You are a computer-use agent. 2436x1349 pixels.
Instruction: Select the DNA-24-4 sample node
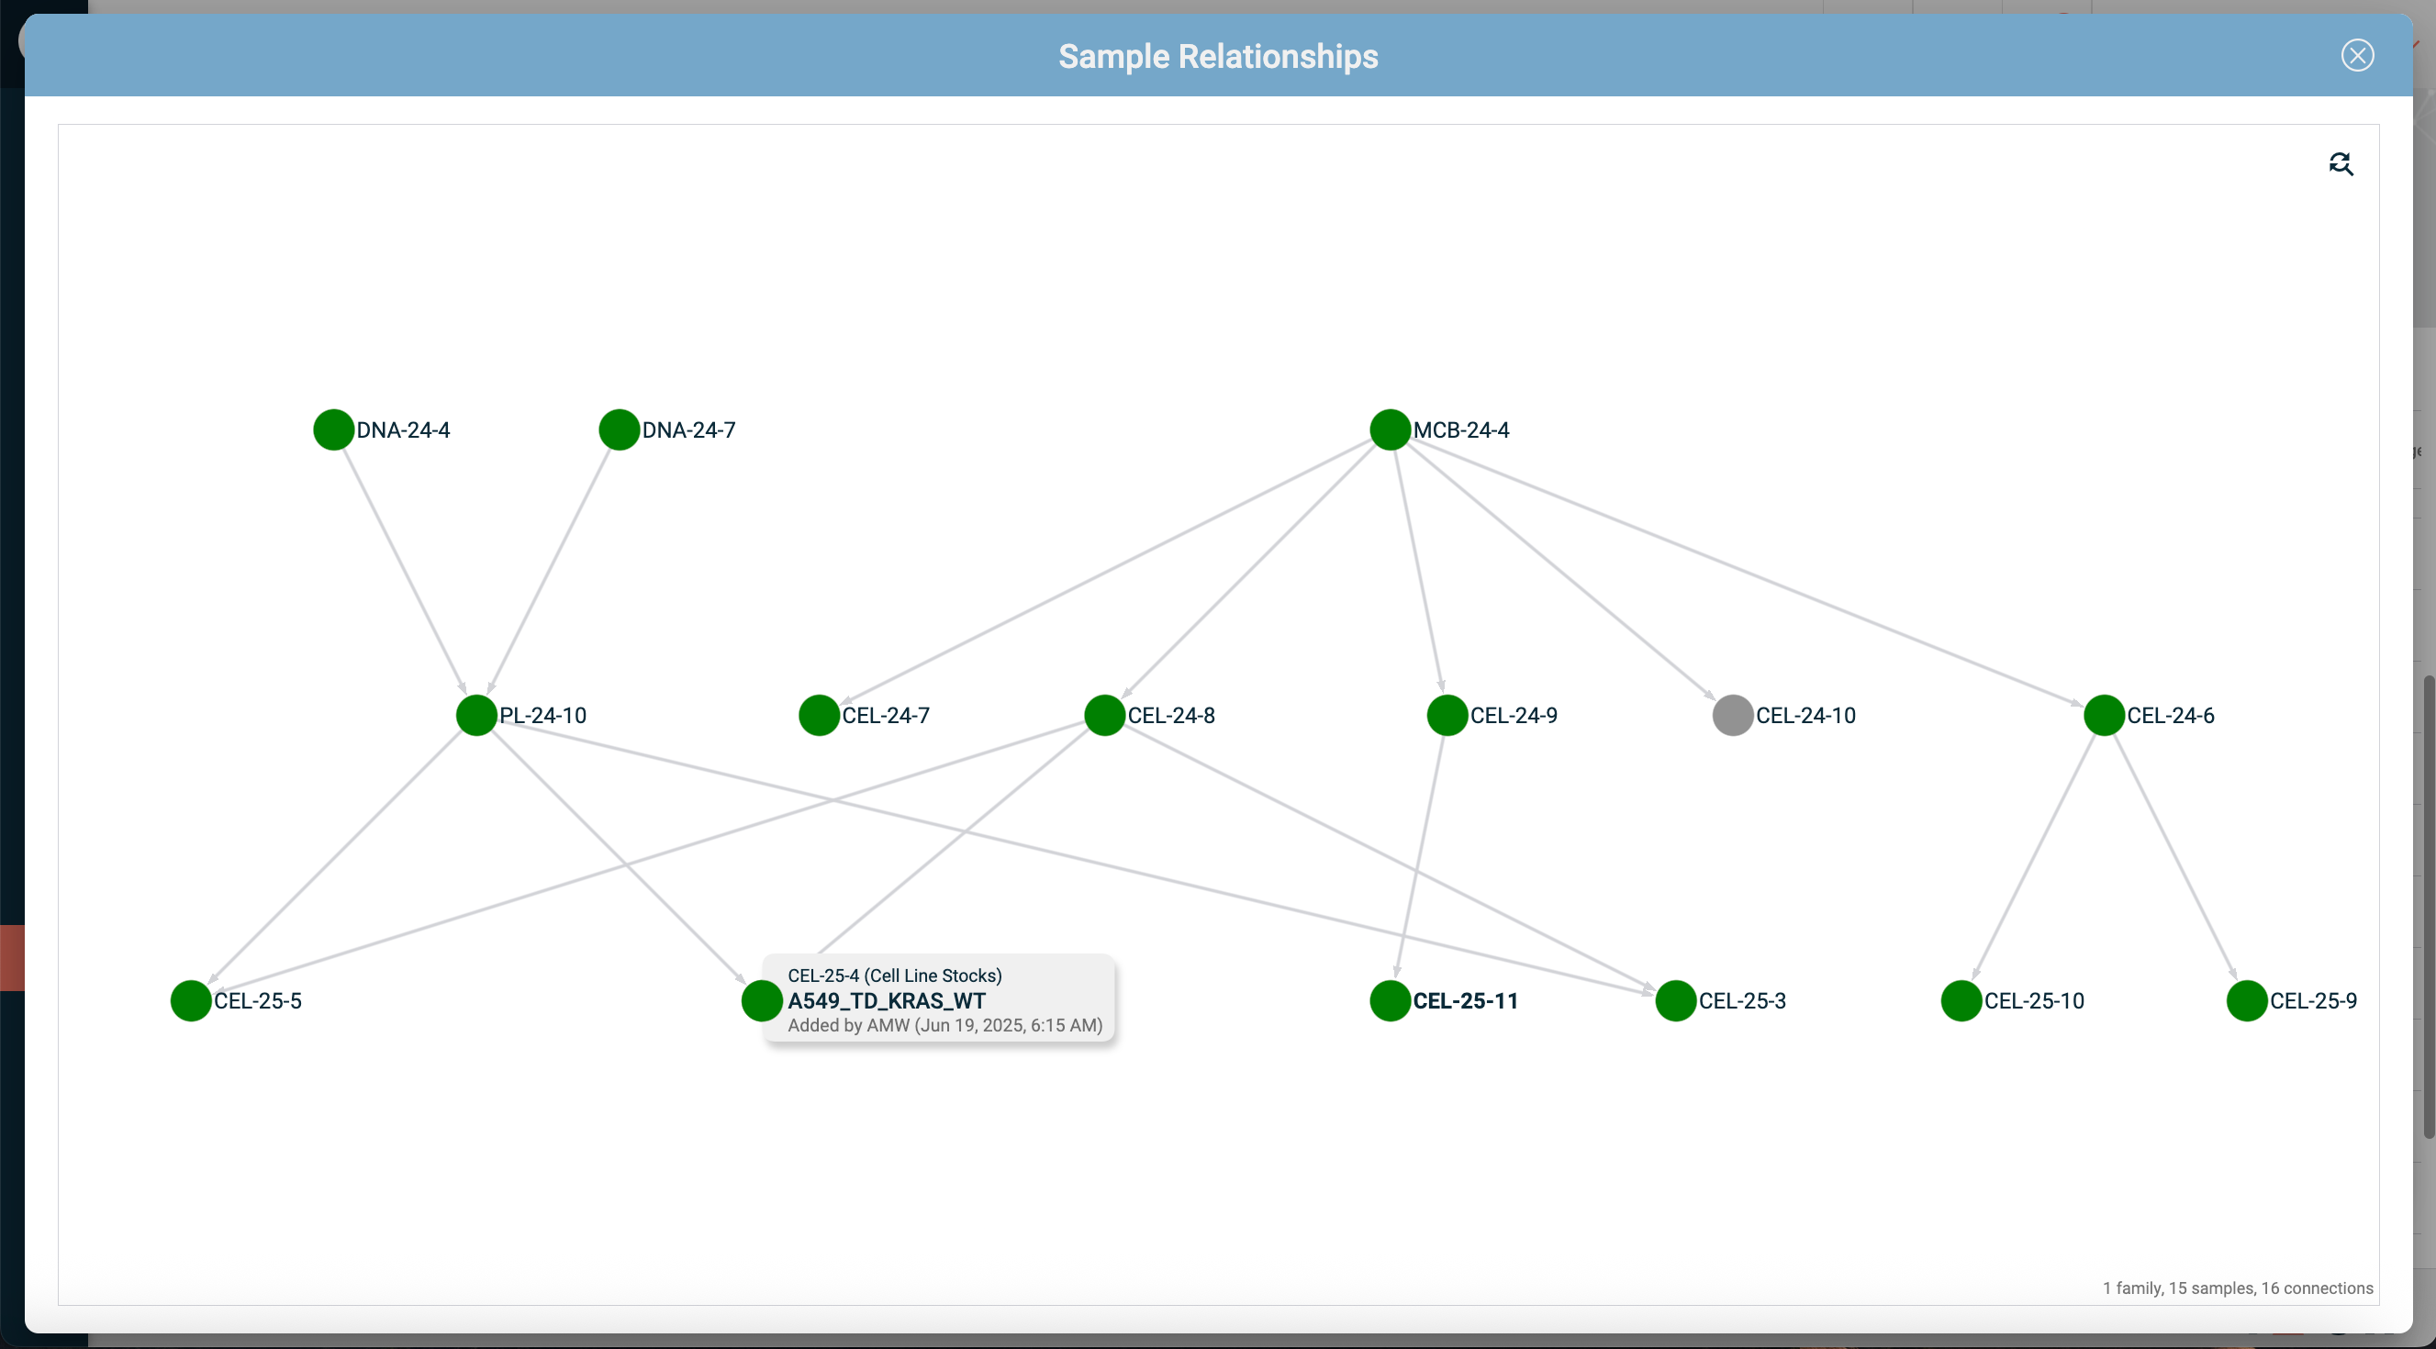[x=332, y=429]
